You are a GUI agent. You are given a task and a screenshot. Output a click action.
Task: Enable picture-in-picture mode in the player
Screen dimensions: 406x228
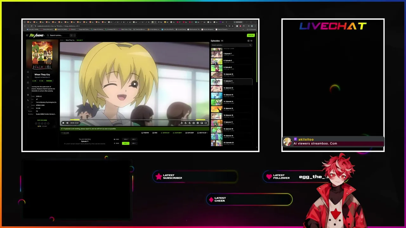pyautogui.click(x=202, y=123)
